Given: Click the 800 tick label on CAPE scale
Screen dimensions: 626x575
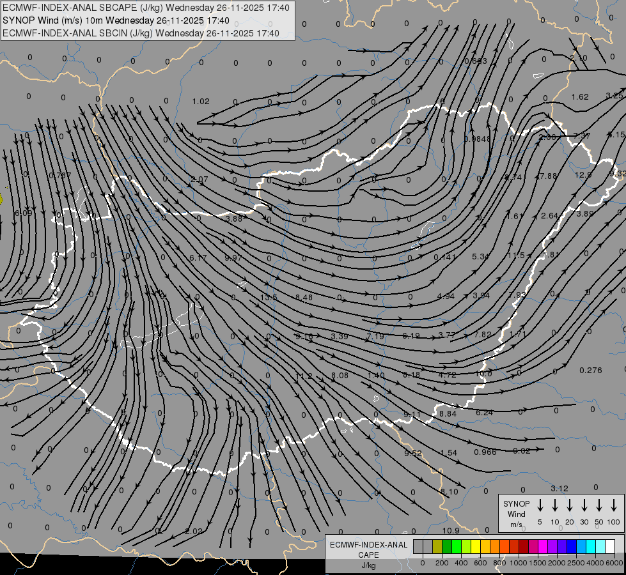Looking at the screenshot, I should pos(499,563).
